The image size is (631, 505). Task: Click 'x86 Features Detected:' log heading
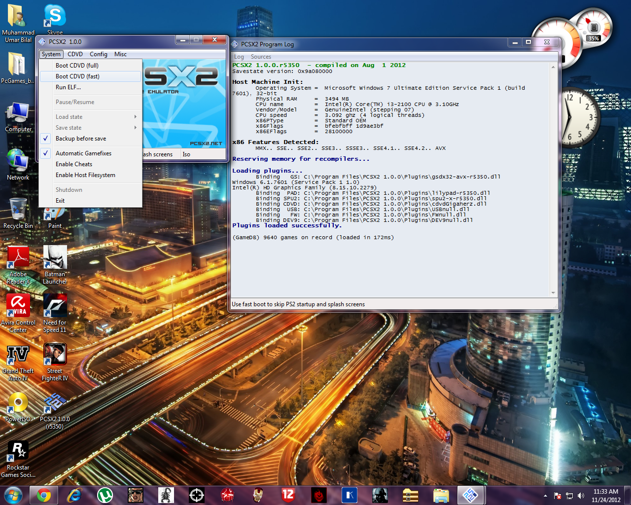(276, 142)
